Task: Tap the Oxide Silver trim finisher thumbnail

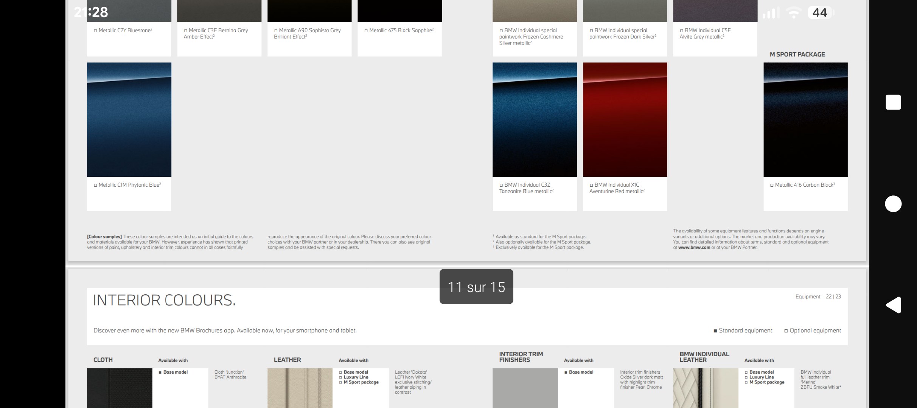Action: (525, 388)
